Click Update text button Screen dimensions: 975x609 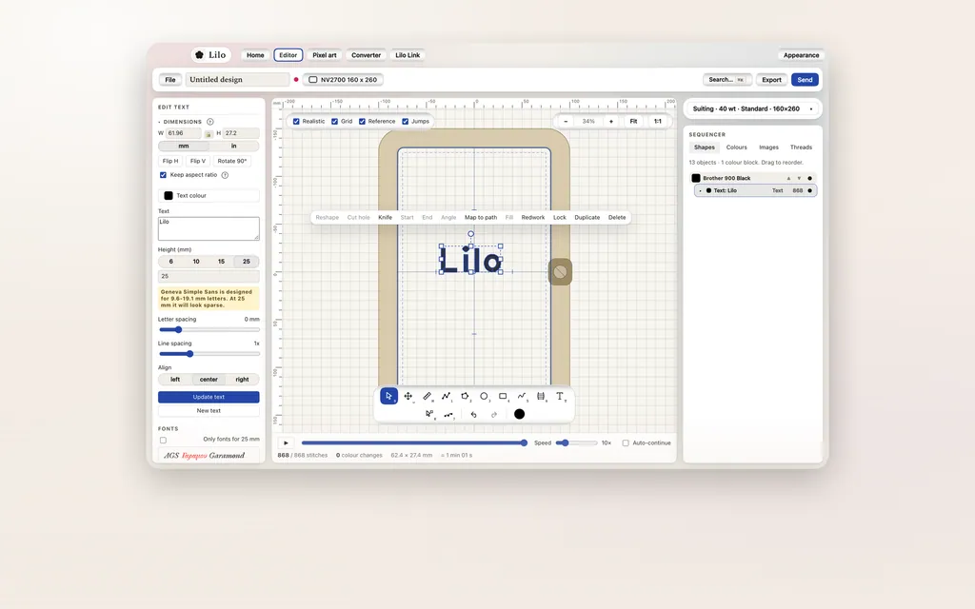coord(209,397)
